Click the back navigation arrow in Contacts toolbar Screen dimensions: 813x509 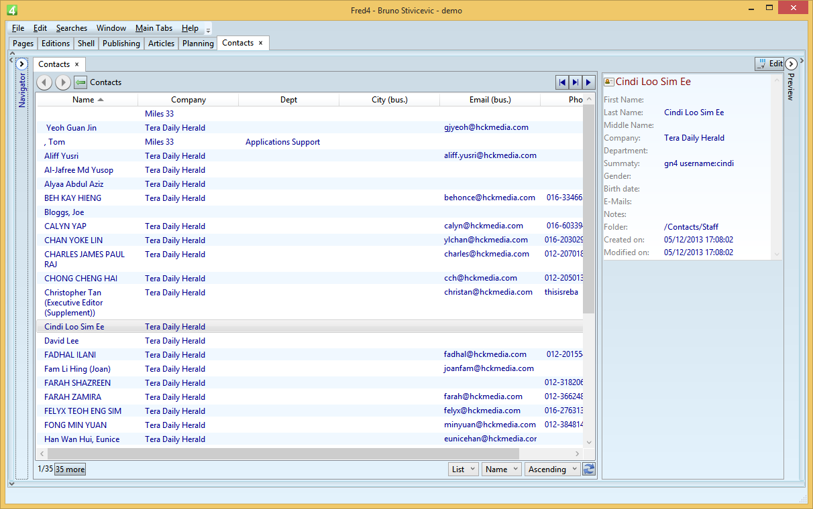(x=44, y=82)
